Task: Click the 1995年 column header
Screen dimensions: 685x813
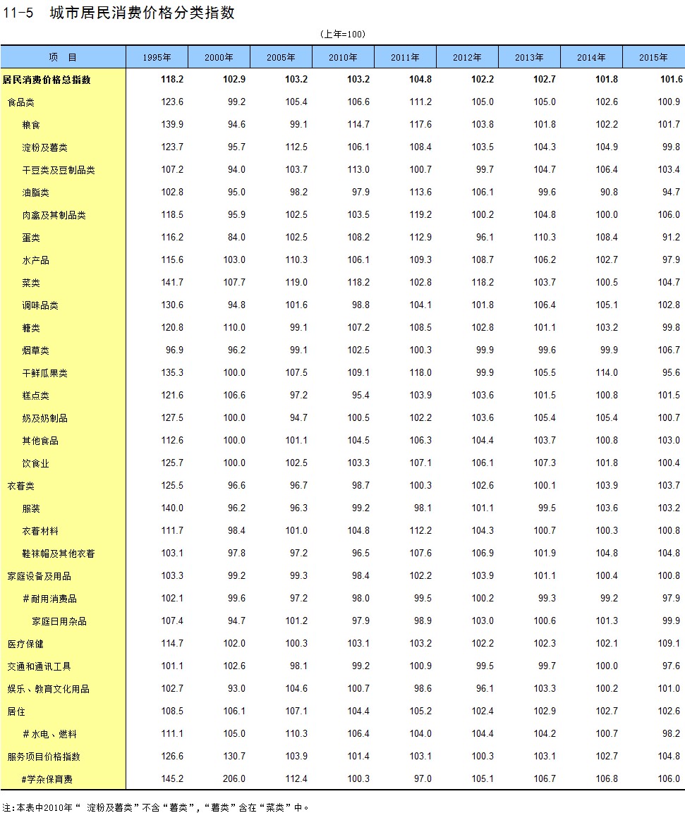Action: click(x=157, y=57)
